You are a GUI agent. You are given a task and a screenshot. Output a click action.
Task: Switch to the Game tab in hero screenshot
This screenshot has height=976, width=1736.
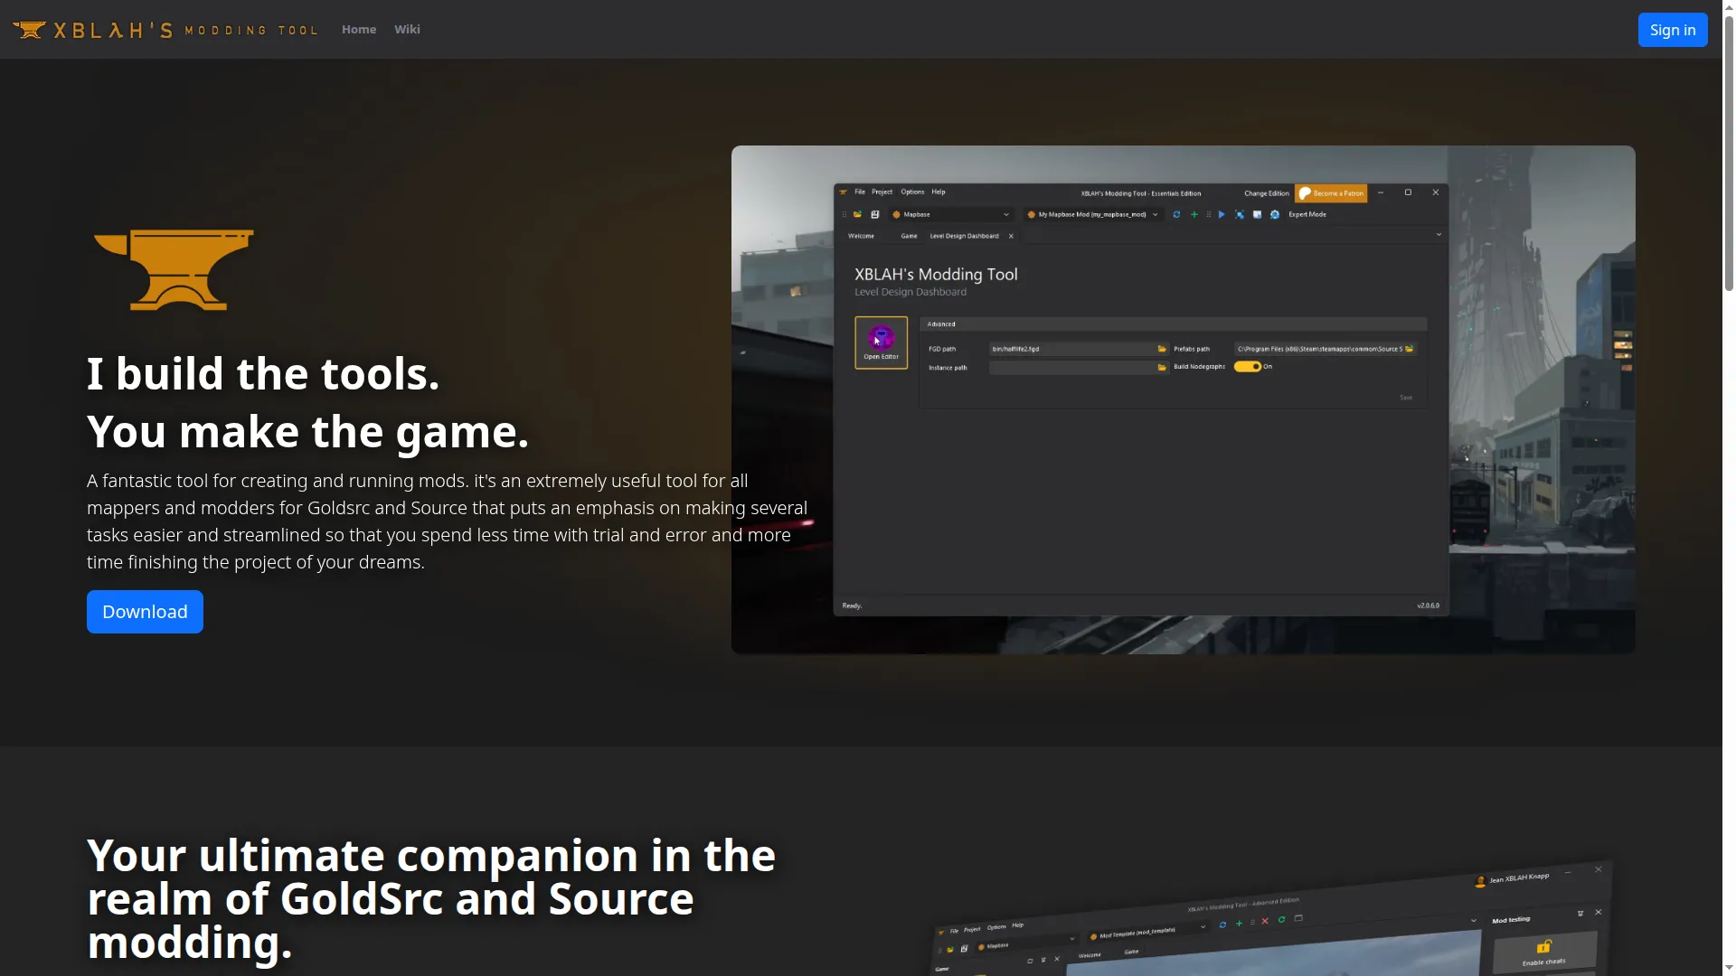(909, 236)
